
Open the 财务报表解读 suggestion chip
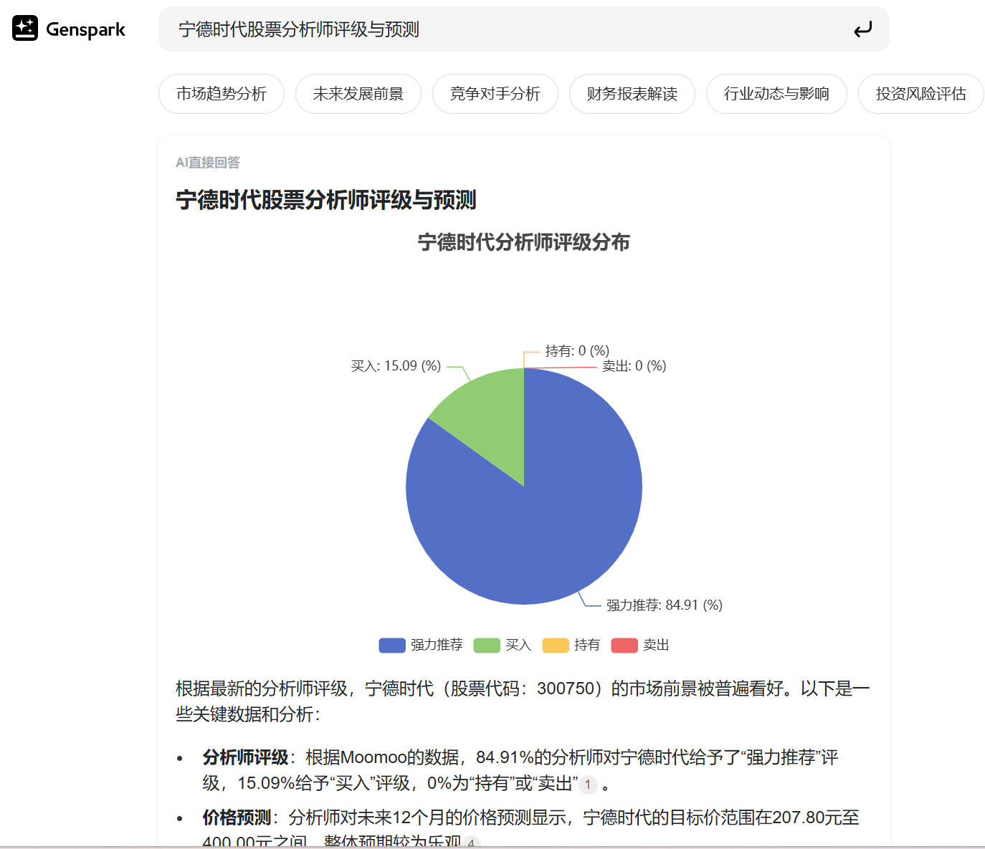[x=632, y=94]
